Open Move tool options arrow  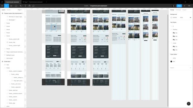click(x=8, y=6)
